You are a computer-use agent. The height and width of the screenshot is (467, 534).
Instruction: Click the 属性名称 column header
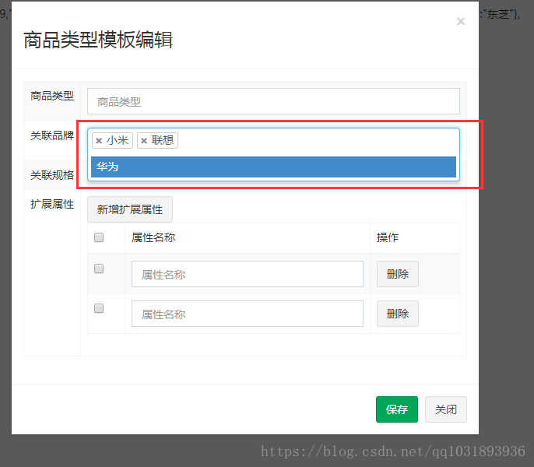click(x=153, y=237)
